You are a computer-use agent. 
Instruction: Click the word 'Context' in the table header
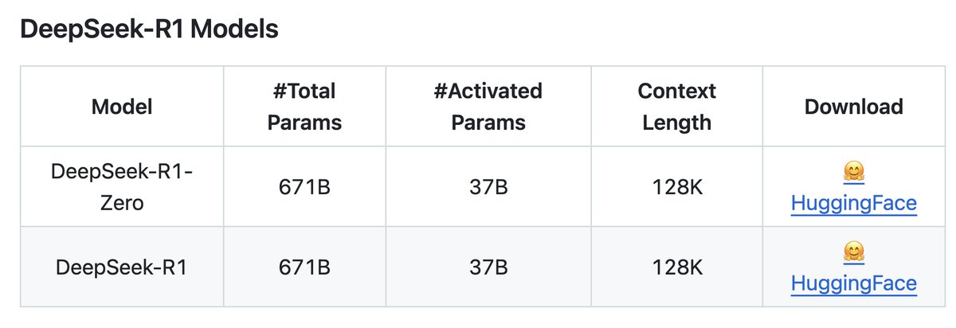click(676, 91)
